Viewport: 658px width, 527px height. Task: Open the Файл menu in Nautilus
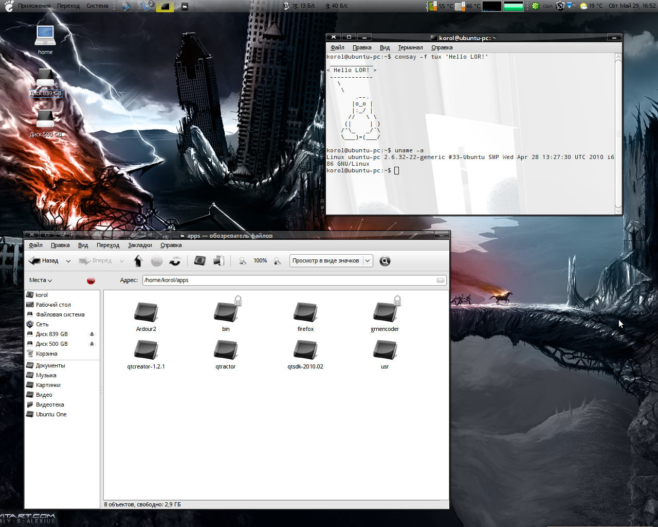[x=35, y=245]
